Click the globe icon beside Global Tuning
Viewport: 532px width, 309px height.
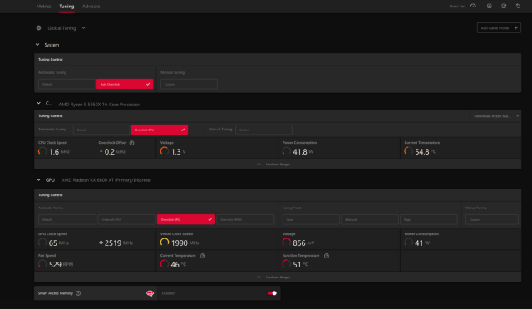[x=39, y=27]
